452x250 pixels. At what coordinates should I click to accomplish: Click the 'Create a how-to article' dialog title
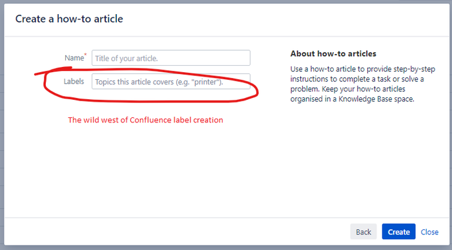click(x=69, y=19)
